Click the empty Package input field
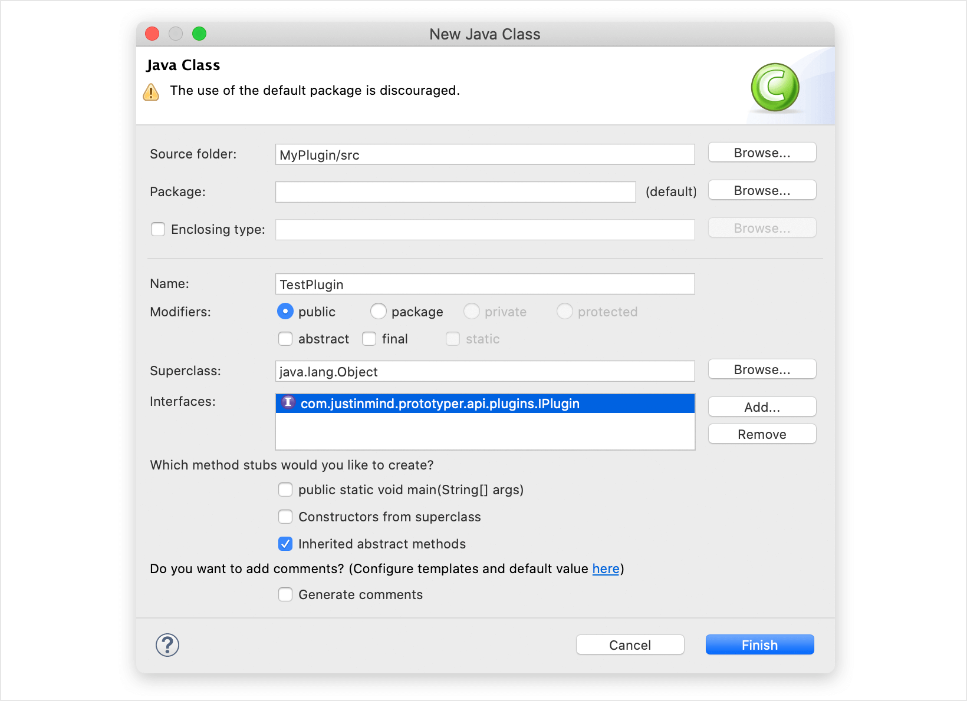 click(x=455, y=192)
